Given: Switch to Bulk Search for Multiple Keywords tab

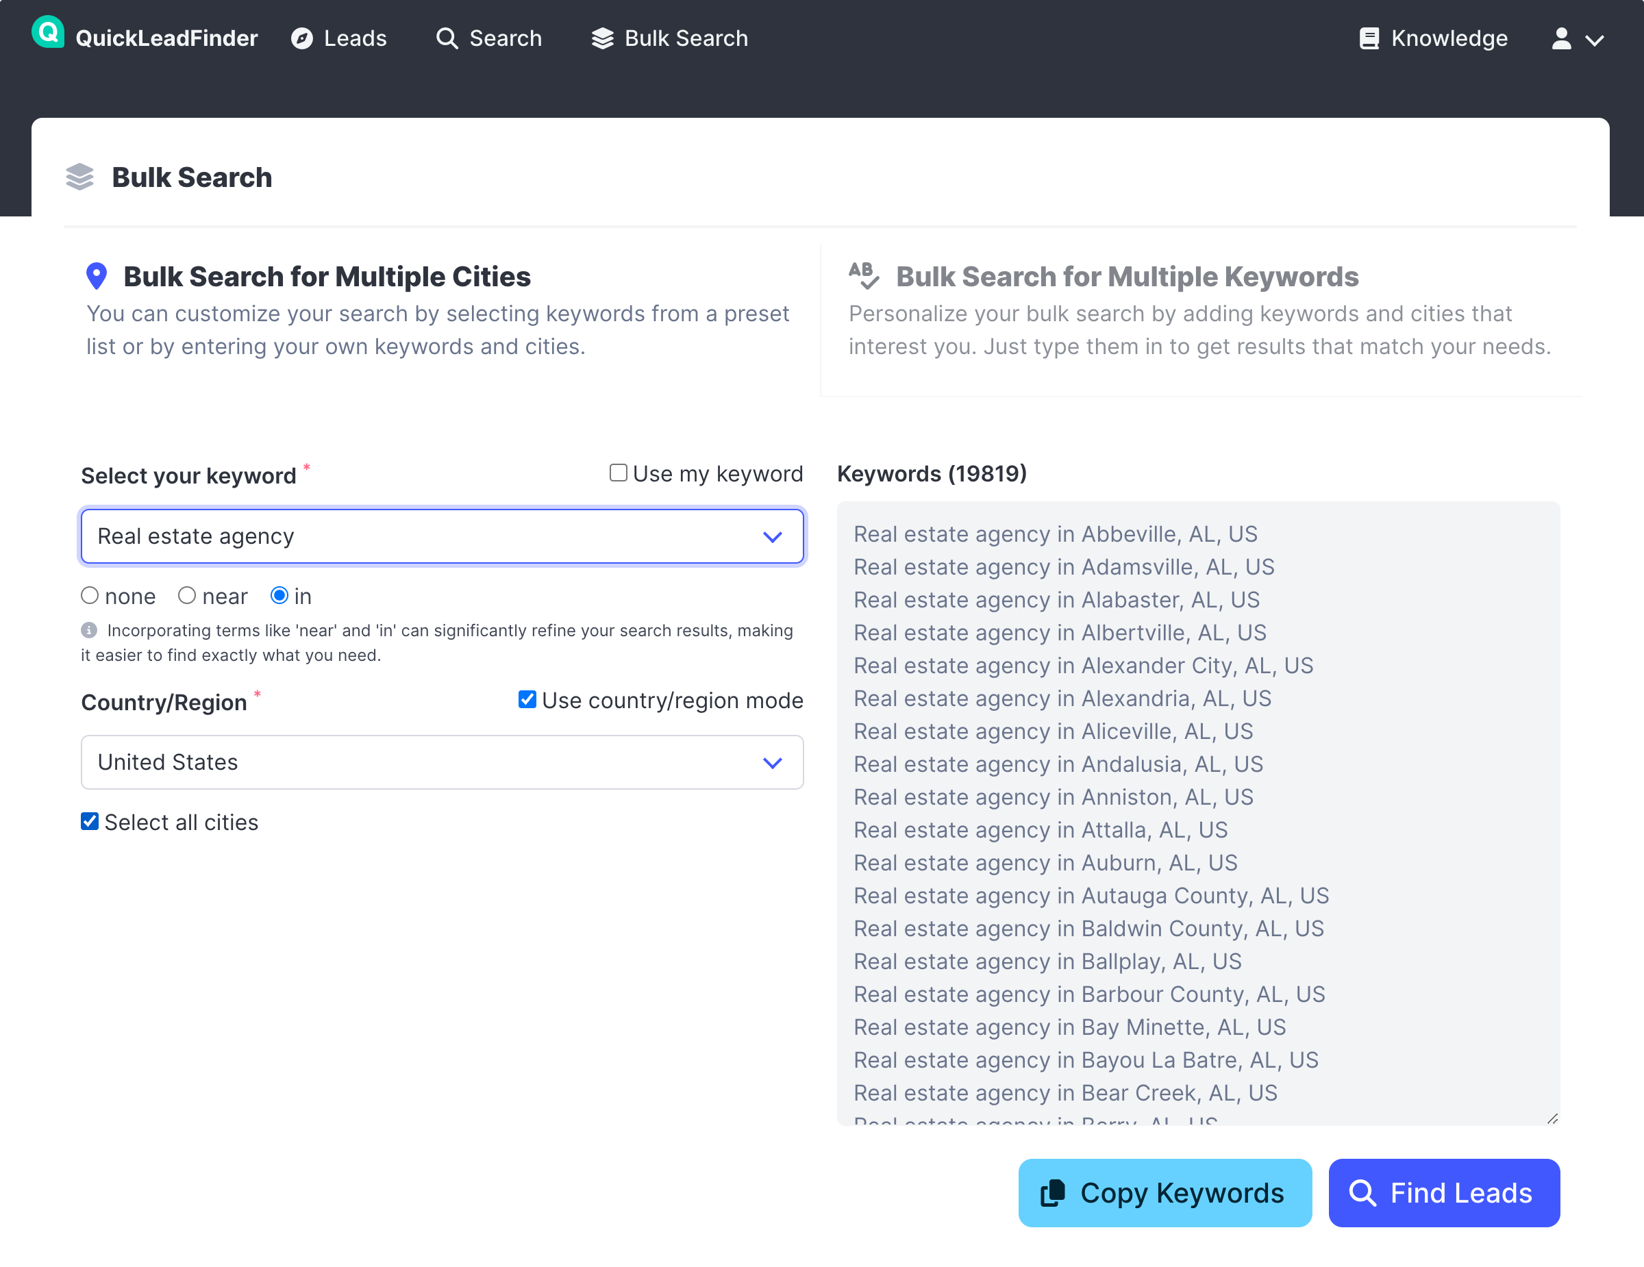Looking at the screenshot, I should pyautogui.click(x=1126, y=277).
